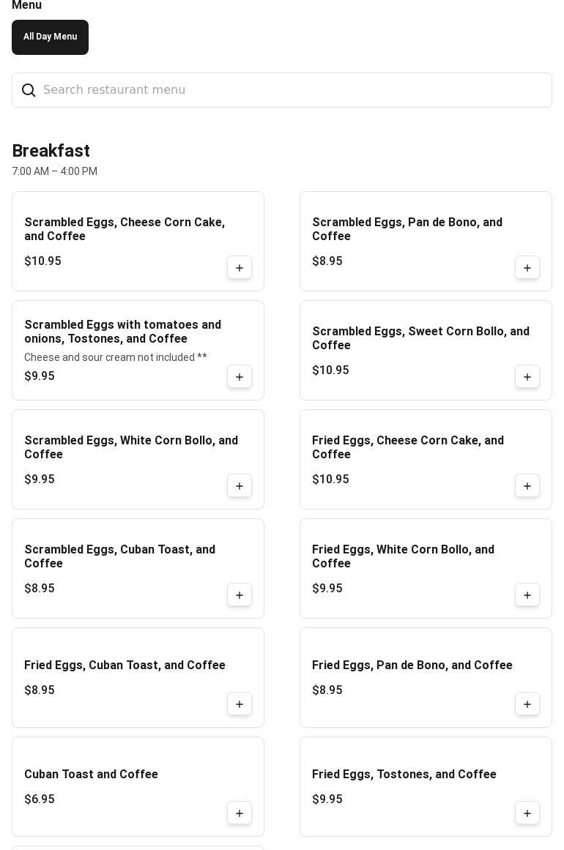
Task: Add Scrambled Eggs, White Corn Bollo combo
Action: pos(240,486)
